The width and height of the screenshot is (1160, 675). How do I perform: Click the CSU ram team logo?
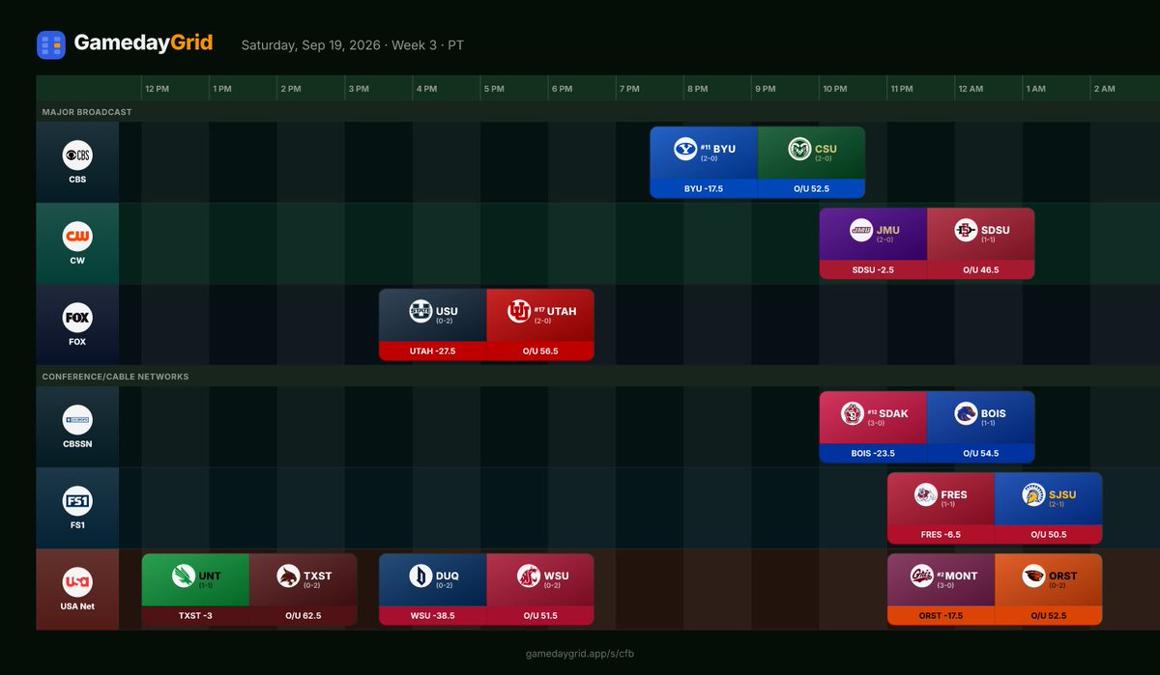(799, 150)
